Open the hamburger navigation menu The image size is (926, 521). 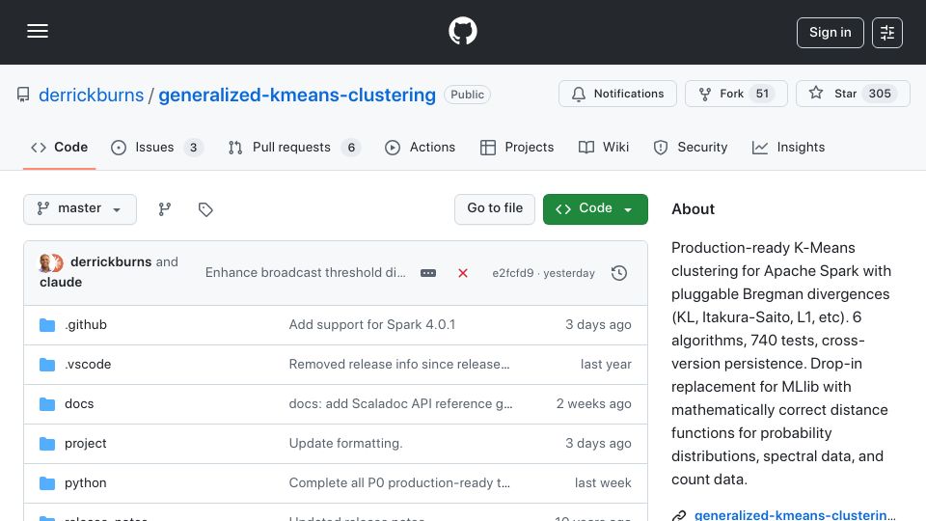click(x=38, y=31)
